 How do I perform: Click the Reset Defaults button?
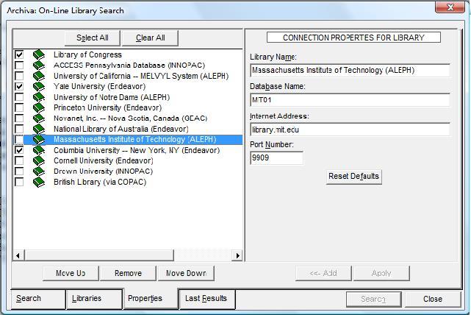tap(353, 177)
